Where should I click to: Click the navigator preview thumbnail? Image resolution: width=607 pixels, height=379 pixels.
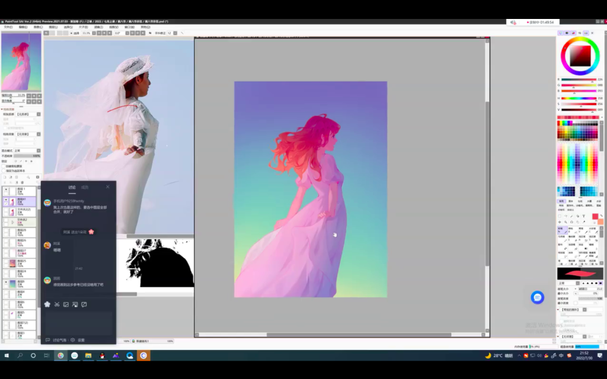(x=21, y=62)
